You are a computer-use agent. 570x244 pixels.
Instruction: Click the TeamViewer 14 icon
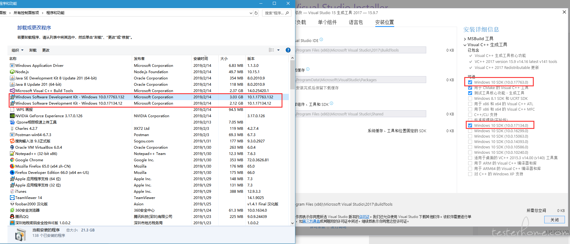point(12,198)
